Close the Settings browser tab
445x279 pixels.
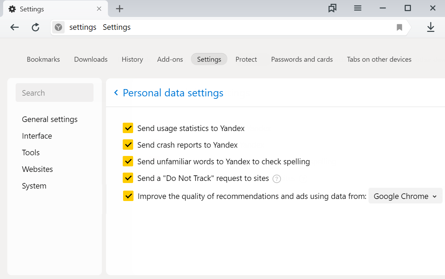point(99,9)
